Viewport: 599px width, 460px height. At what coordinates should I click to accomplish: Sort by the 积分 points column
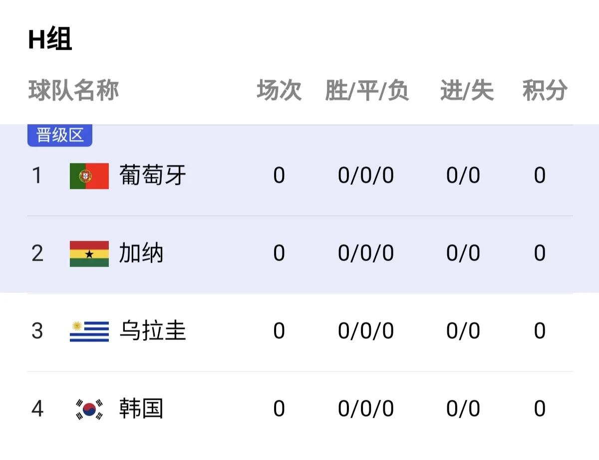tap(544, 90)
